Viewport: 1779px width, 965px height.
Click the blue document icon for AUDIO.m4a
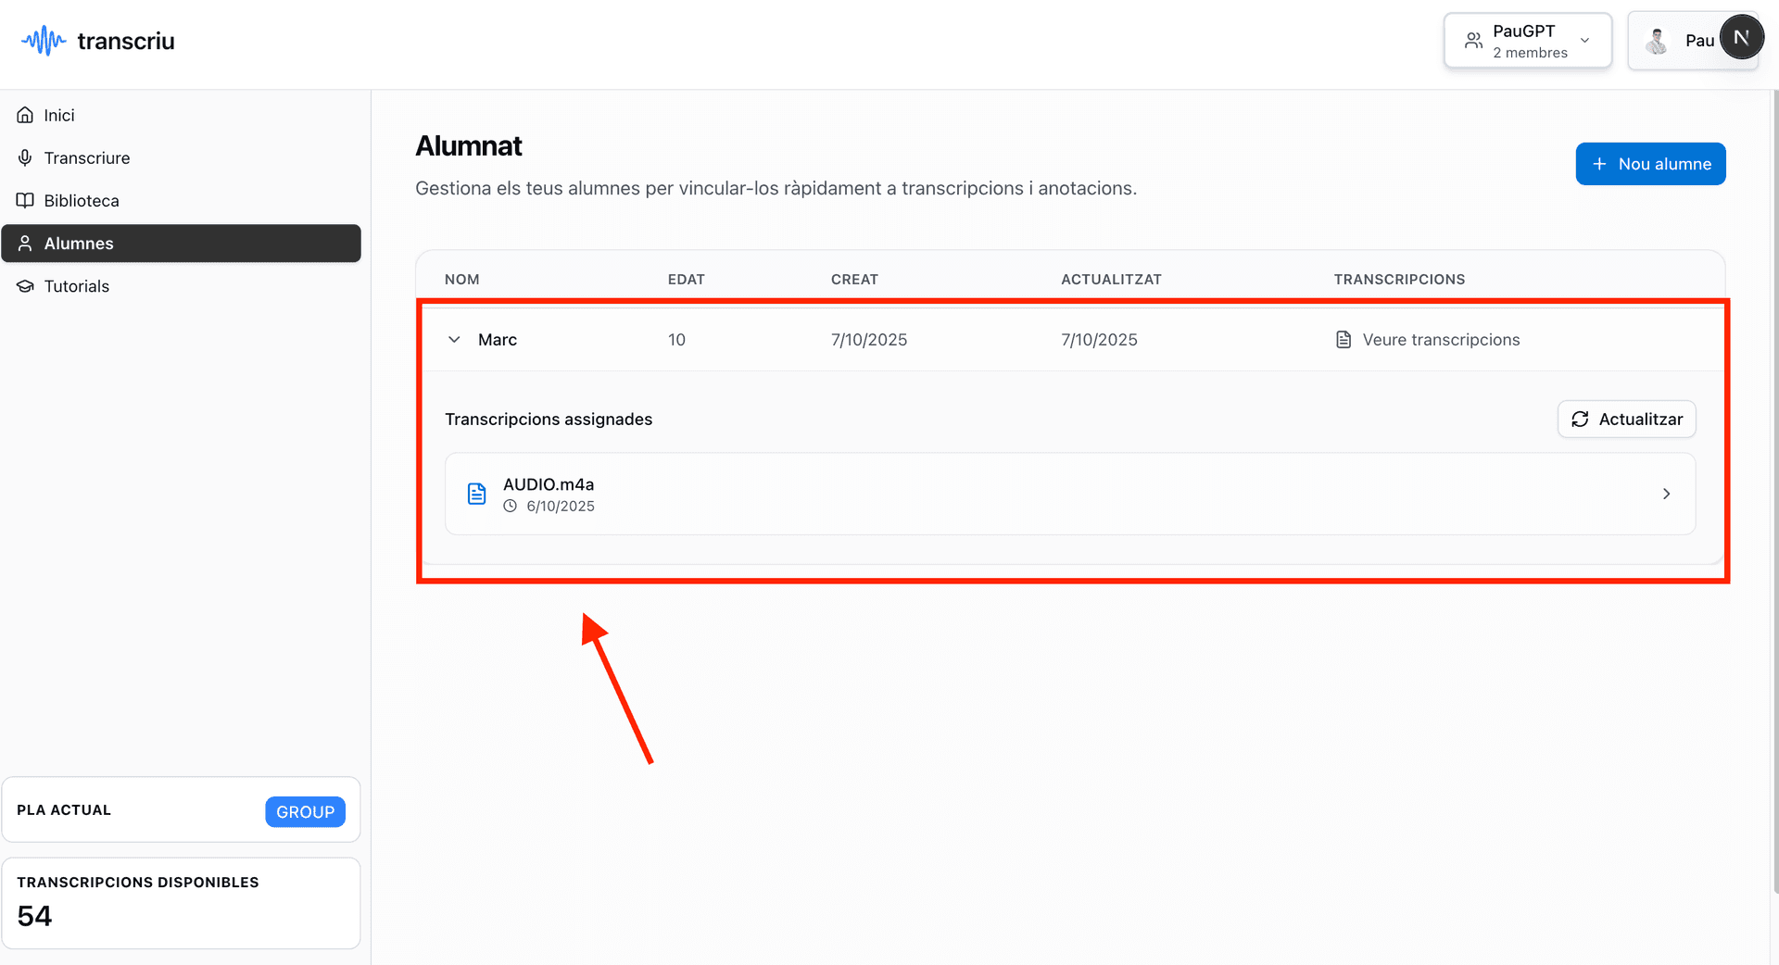click(476, 494)
